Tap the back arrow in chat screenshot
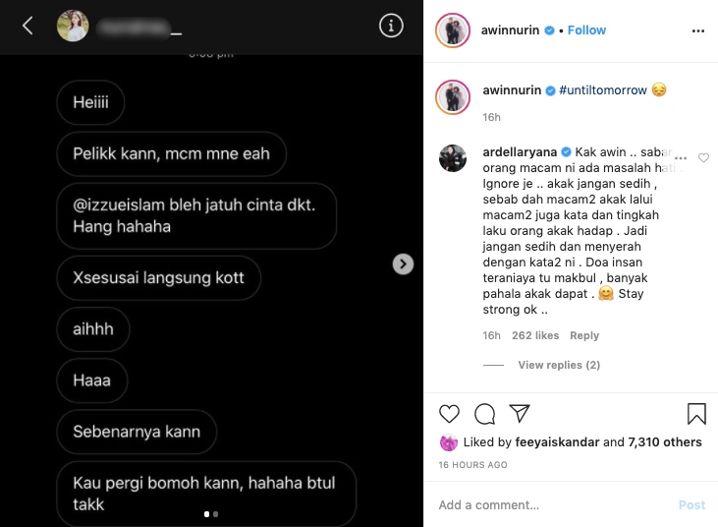The height and width of the screenshot is (527, 718). [28, 26]
